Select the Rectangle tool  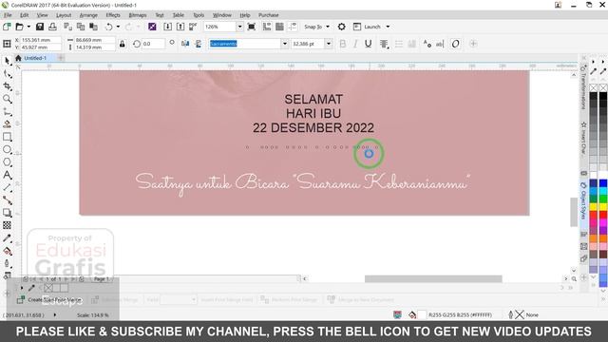(7, 137)
